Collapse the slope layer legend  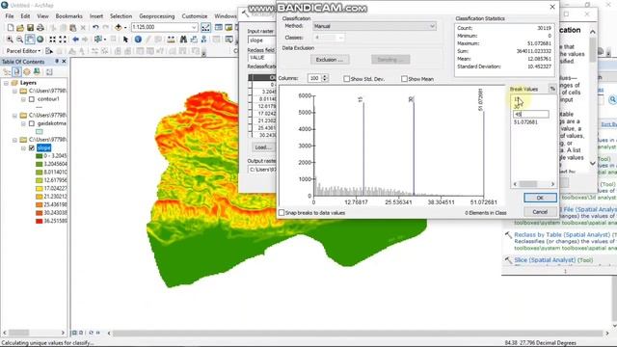tap(23, 147)
